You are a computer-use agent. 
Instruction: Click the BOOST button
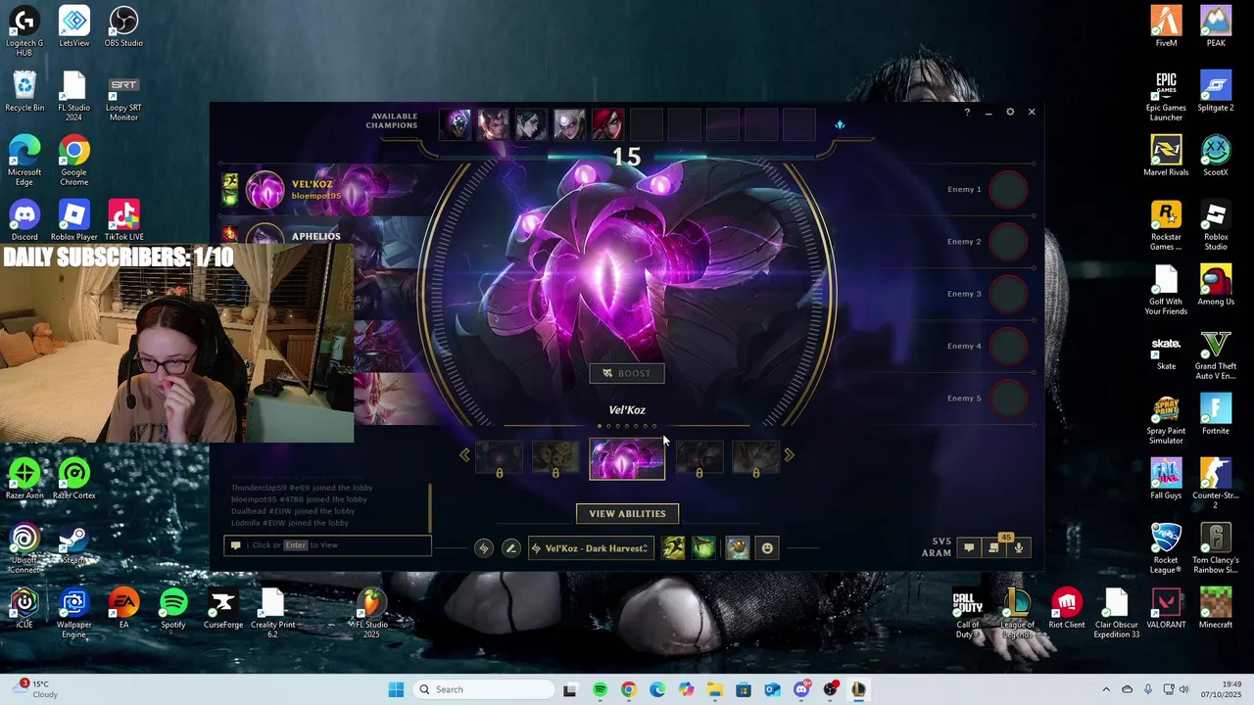(627, 373)
